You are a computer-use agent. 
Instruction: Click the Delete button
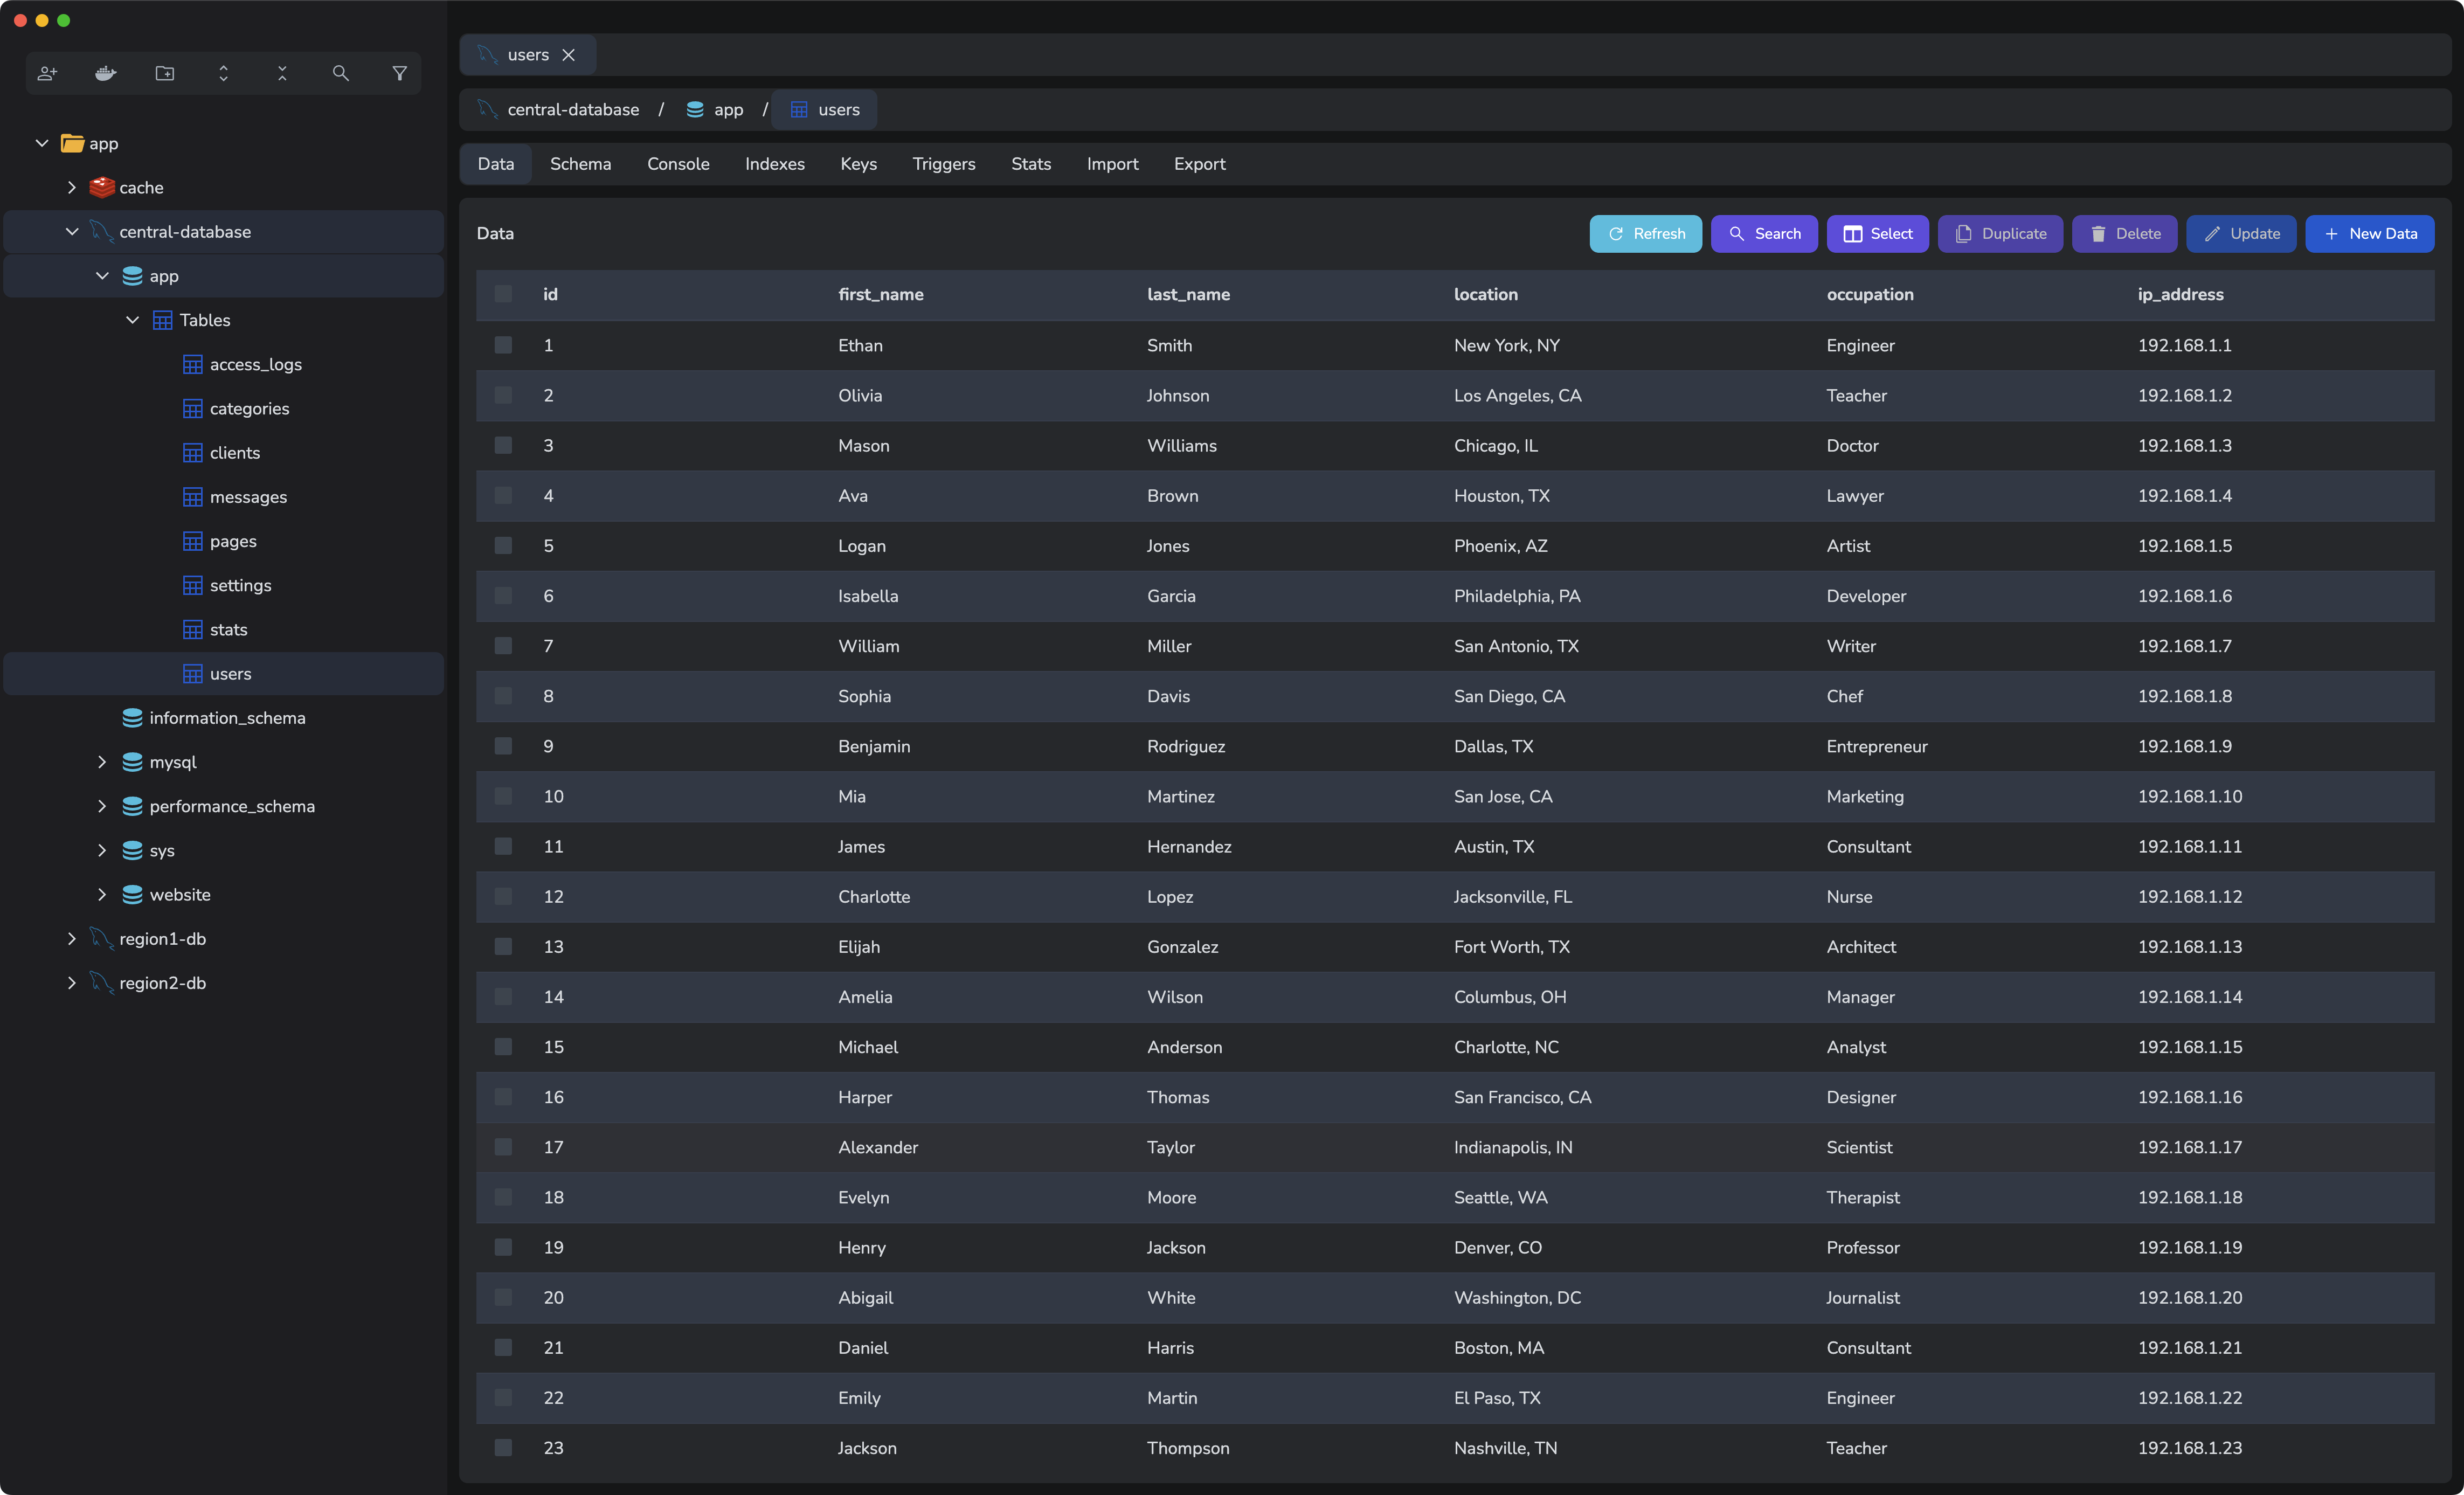[x=2124, y=234]
